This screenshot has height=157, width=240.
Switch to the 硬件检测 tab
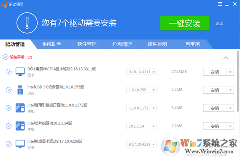pos(157,44)
